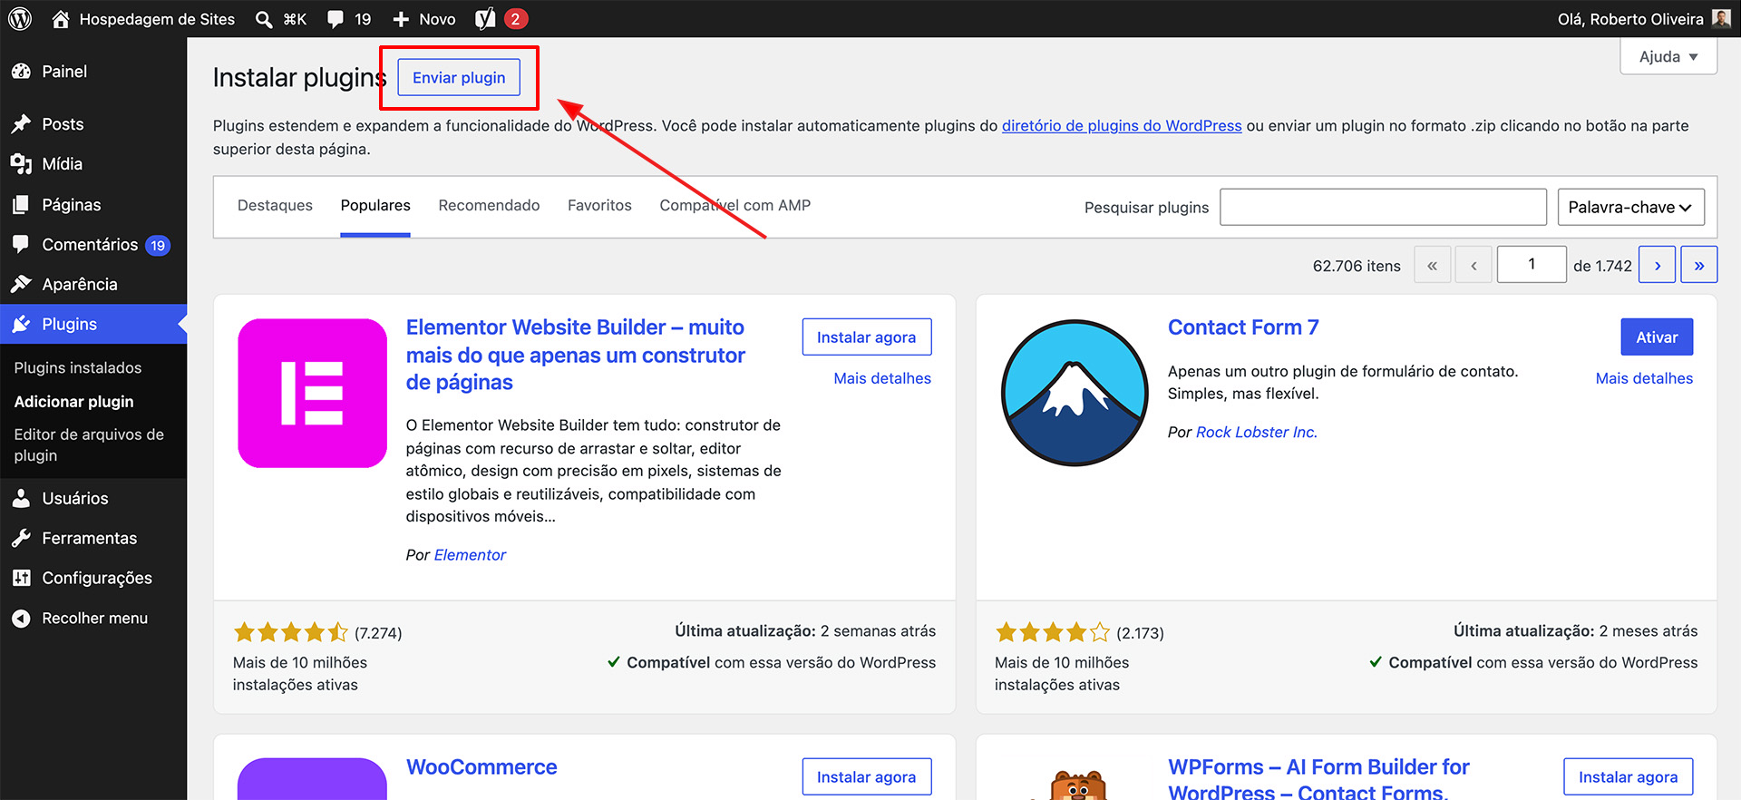Viewport: 1741px width, 800px height.
Task: Open Editor de arquivos de plugin
Action: pyautogui.click(x=89, y=445)
